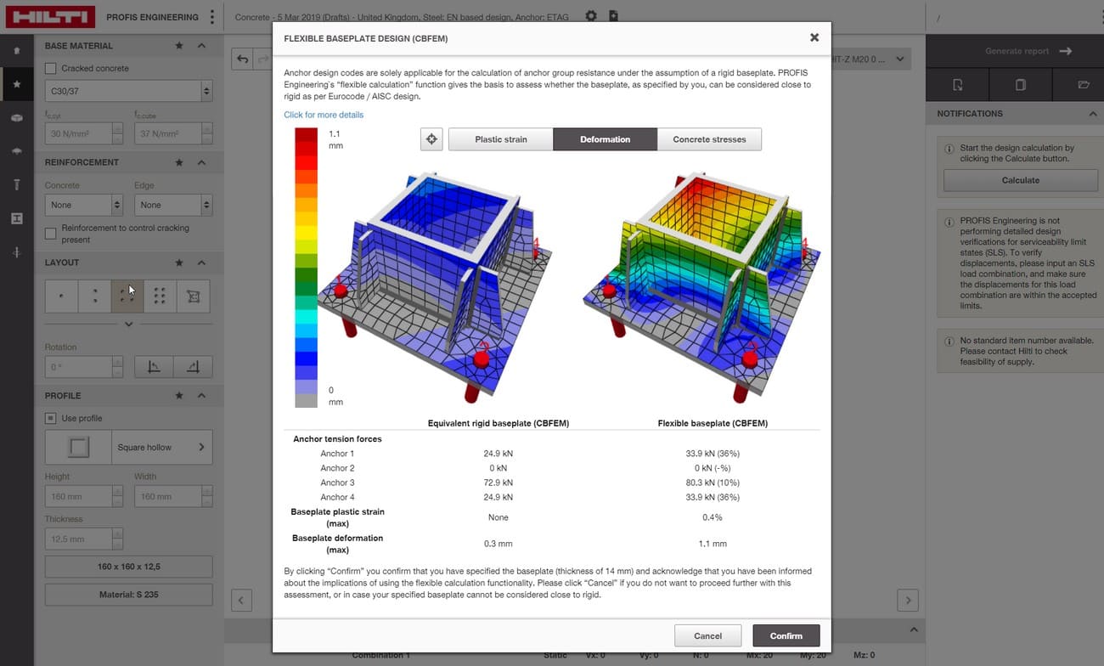Viewport: 1104px width, 666px height.
Task: Click the Material: S 235 button
Action: 128,595
